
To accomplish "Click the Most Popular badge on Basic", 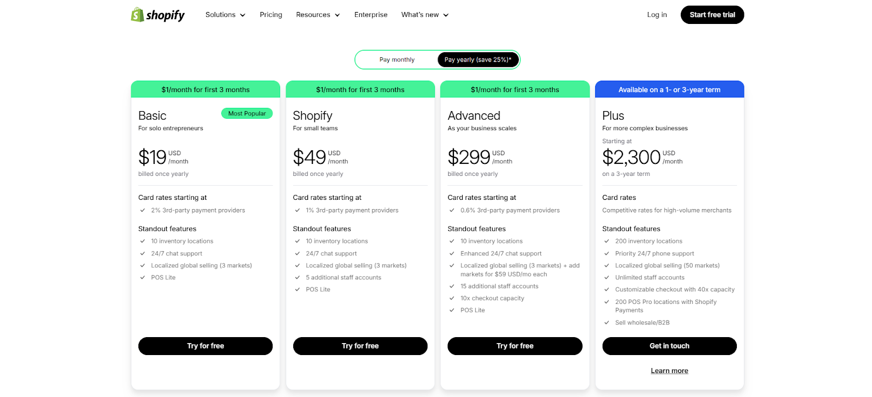I will click(247, 113).
